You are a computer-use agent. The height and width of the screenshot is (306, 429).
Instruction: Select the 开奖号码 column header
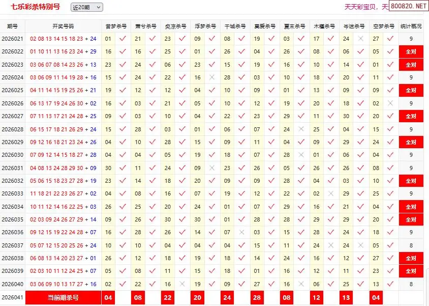pos(63,26)
